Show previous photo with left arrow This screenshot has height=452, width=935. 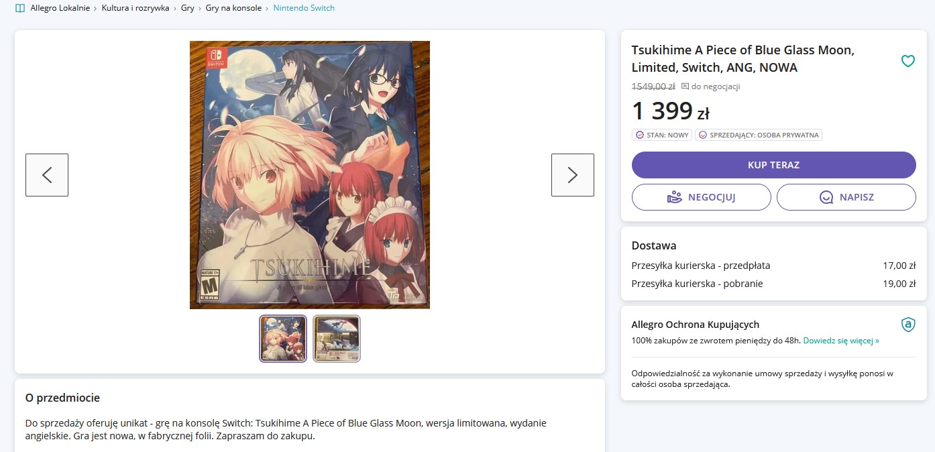[47, 175]
